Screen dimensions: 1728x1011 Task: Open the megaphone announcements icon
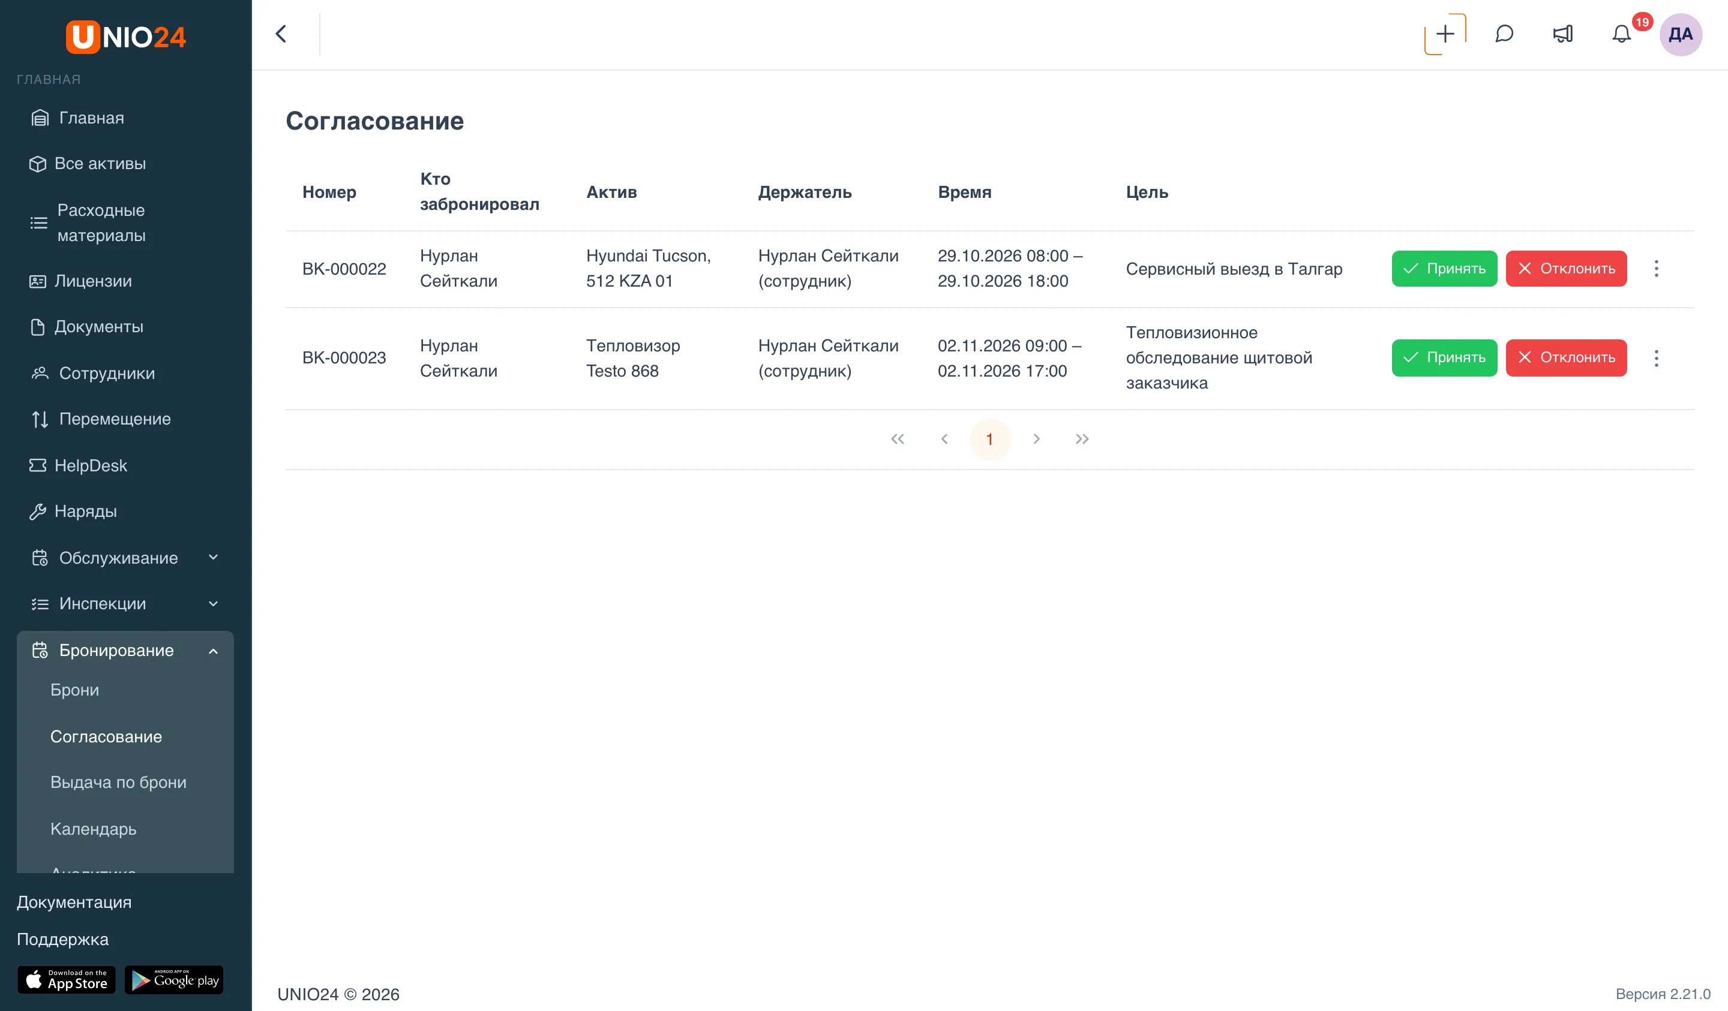tap(1563, 34)
